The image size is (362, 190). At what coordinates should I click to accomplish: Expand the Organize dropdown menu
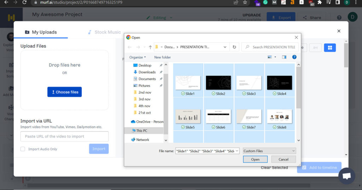tap(138, 57)
